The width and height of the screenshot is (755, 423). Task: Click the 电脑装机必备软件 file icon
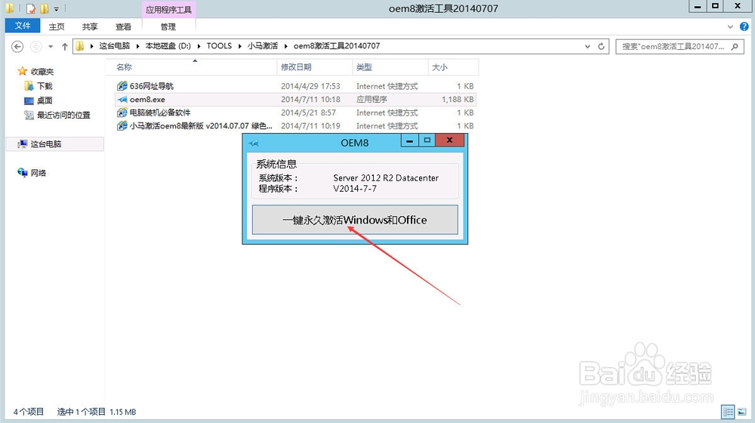coord(122,113)
